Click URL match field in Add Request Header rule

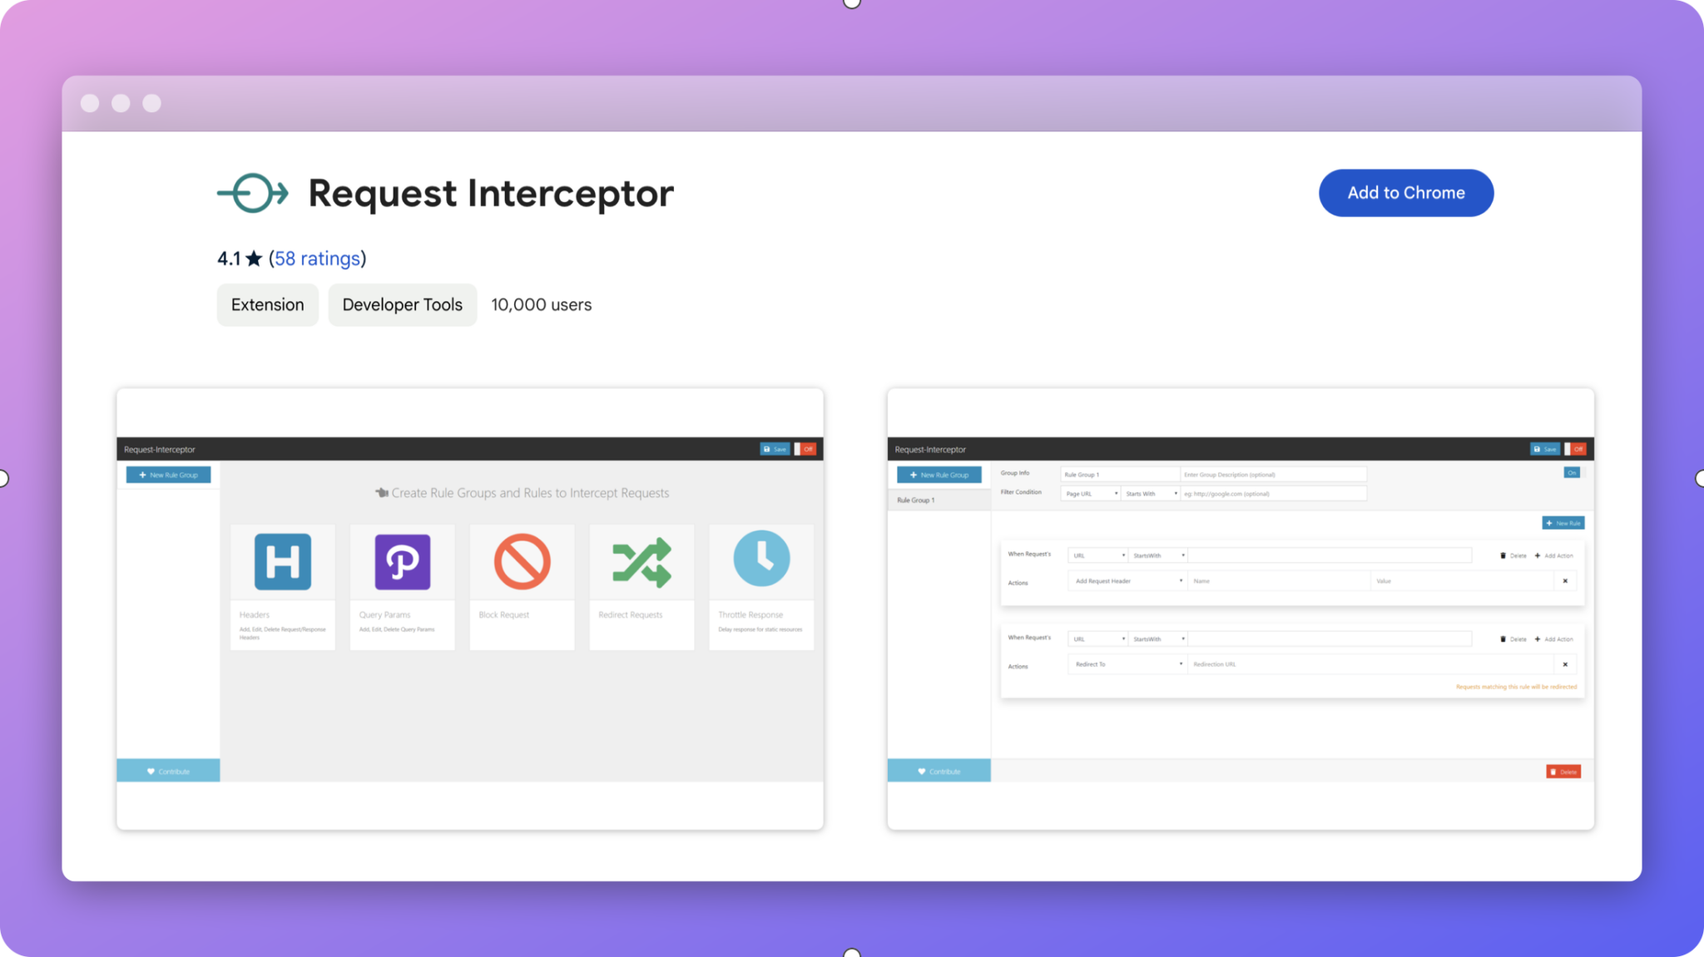(x=1330, y=555)
